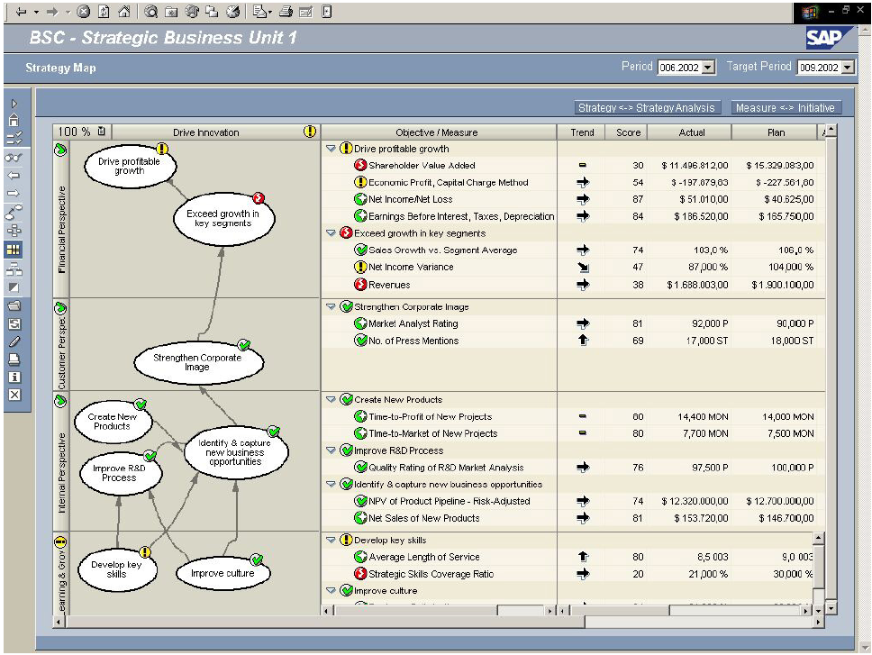Click the small triangle at top of sidebar

point(14,104)
